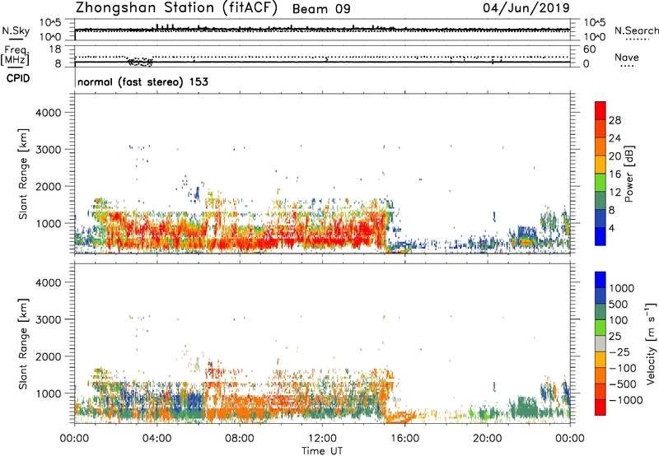Click the '500' Velocity colorbar label
659x456 pixels.
tap(618, 304)
